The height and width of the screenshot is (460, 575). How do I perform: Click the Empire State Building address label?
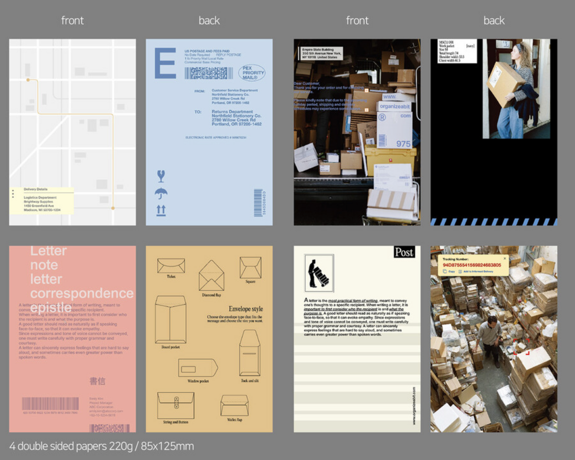pos(321,53)
